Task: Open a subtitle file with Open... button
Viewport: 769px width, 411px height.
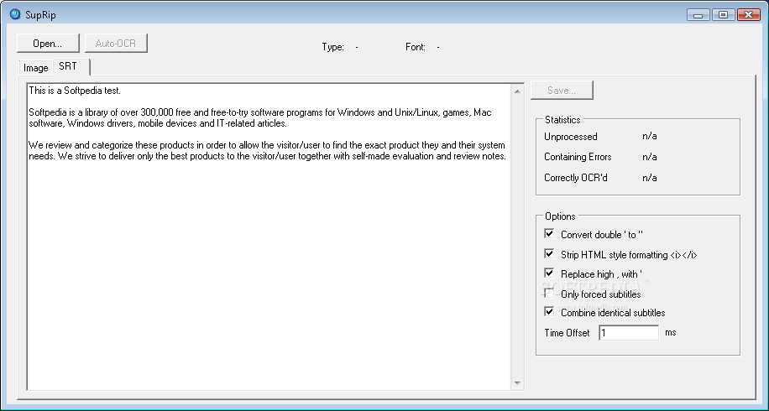Action: point(48,43)
